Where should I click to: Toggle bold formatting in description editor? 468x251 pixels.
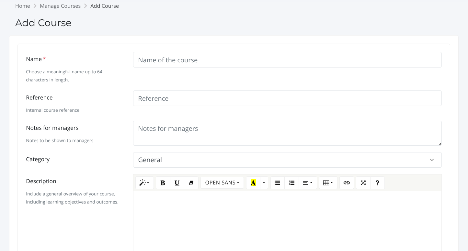click(x=163, y=183)
